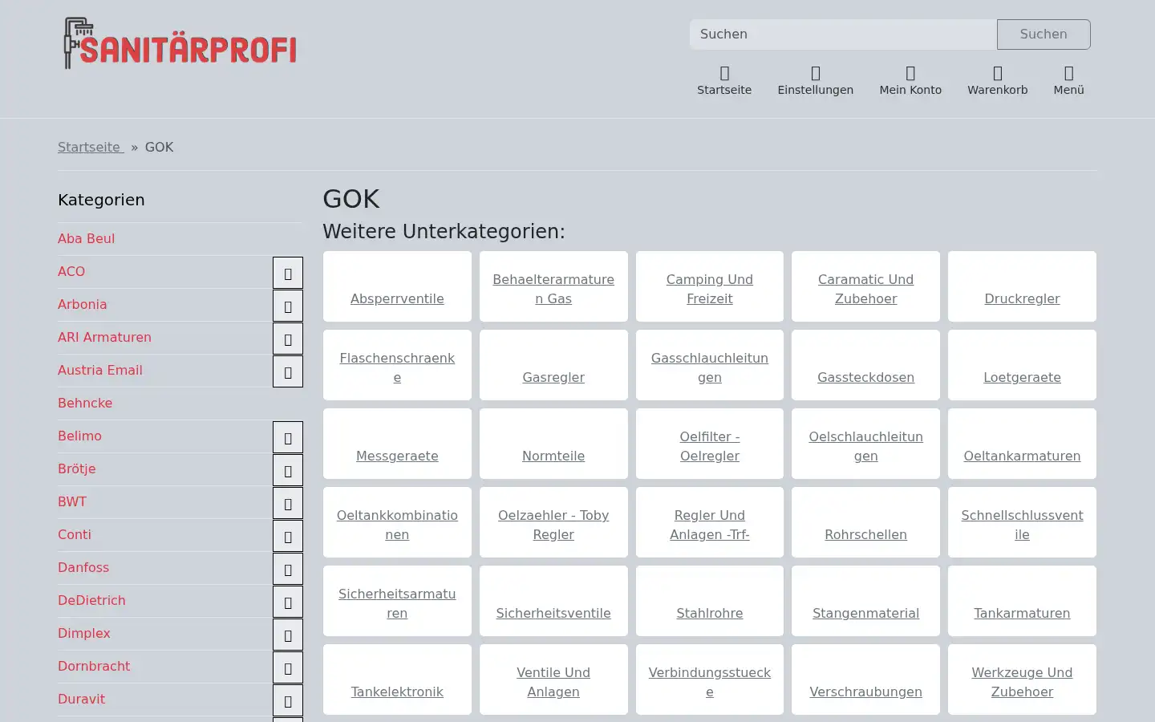Expand the Conti category

(288, 536)
